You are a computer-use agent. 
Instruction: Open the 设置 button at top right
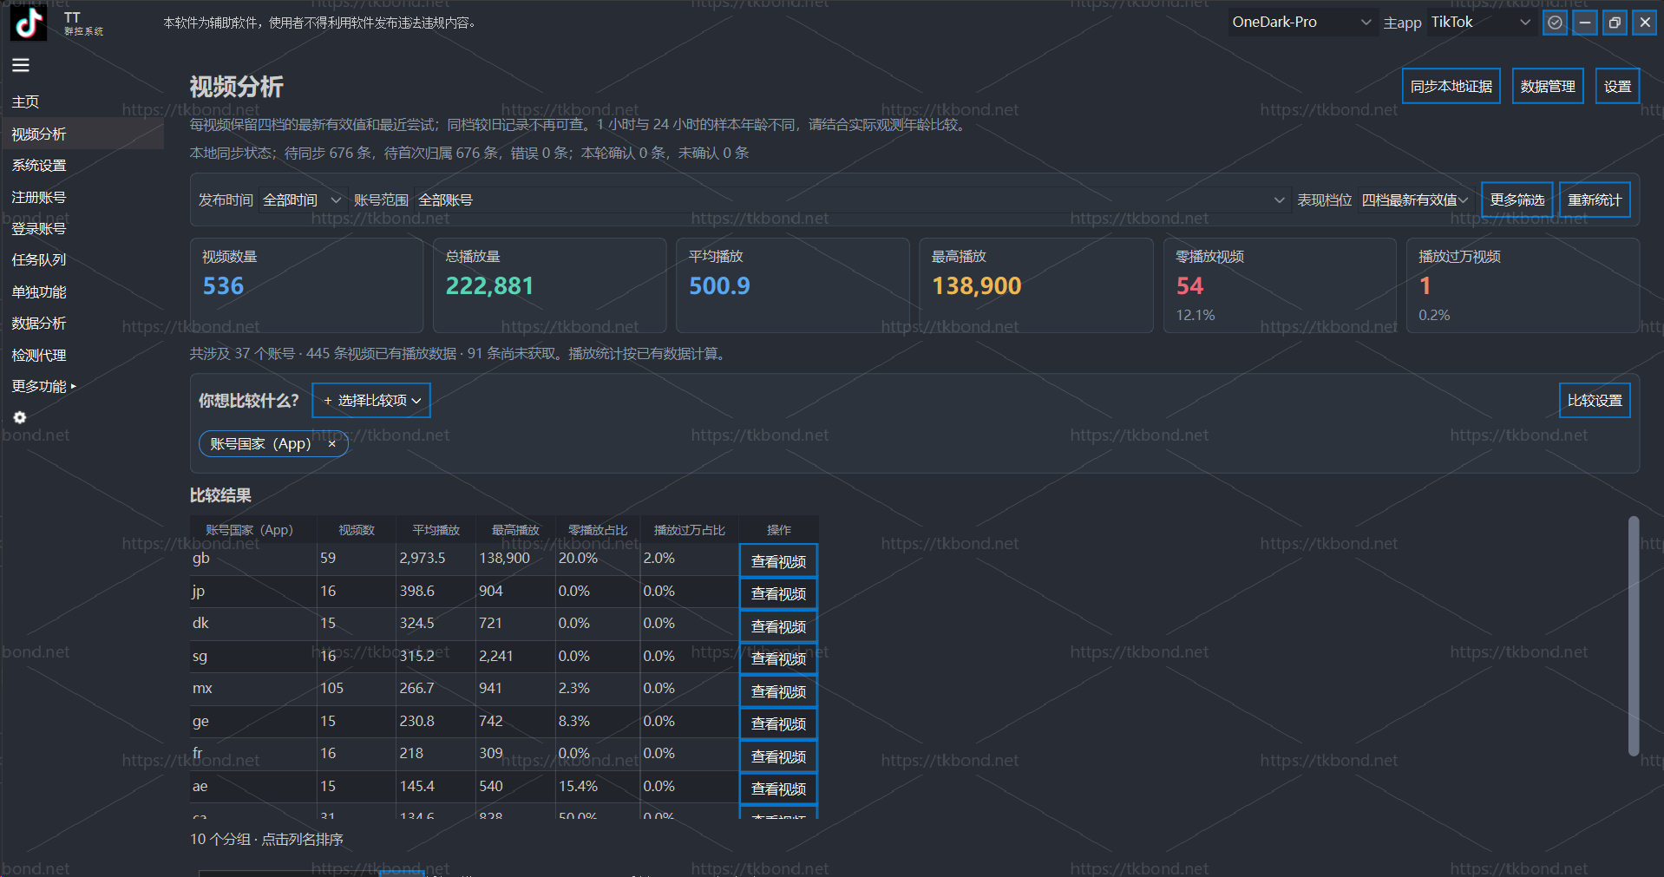point(1618,86)
